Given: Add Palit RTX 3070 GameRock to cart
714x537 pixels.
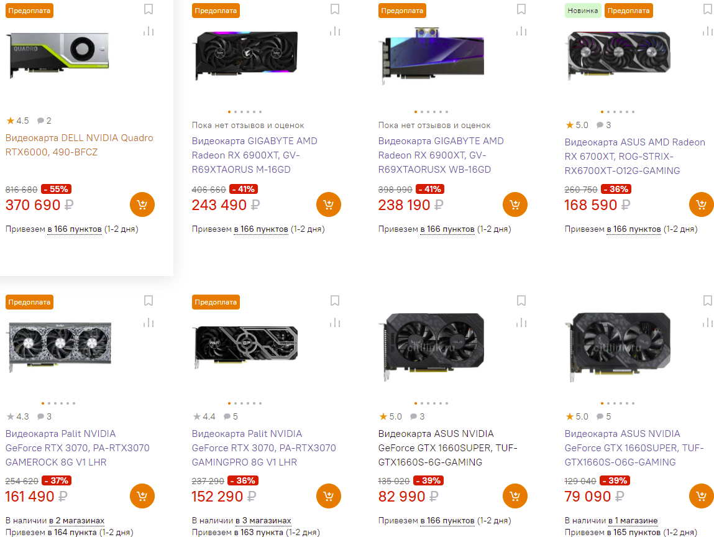Looking at the screenshot, I should coord(142,496).
